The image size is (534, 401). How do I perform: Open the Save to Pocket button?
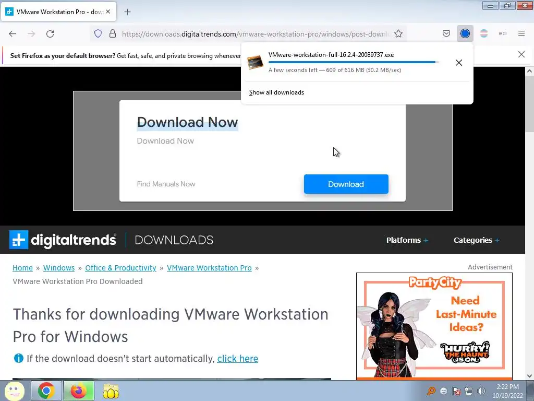[x=446, y=33]
